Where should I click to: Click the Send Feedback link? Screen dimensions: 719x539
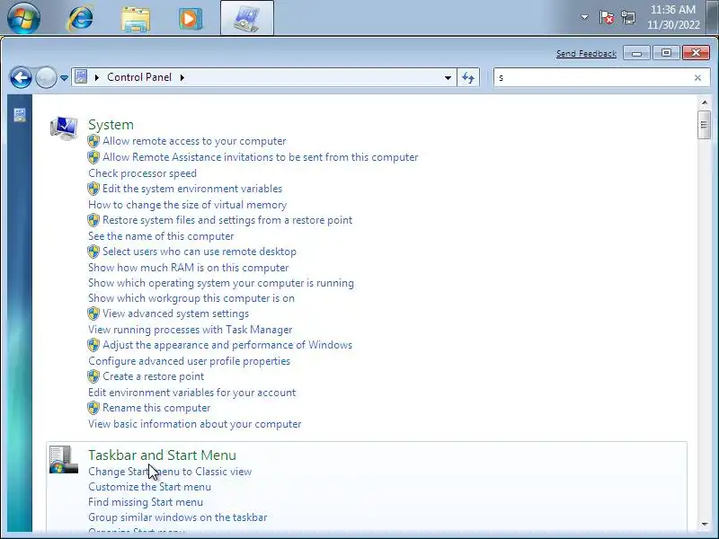tap(586, 54)
